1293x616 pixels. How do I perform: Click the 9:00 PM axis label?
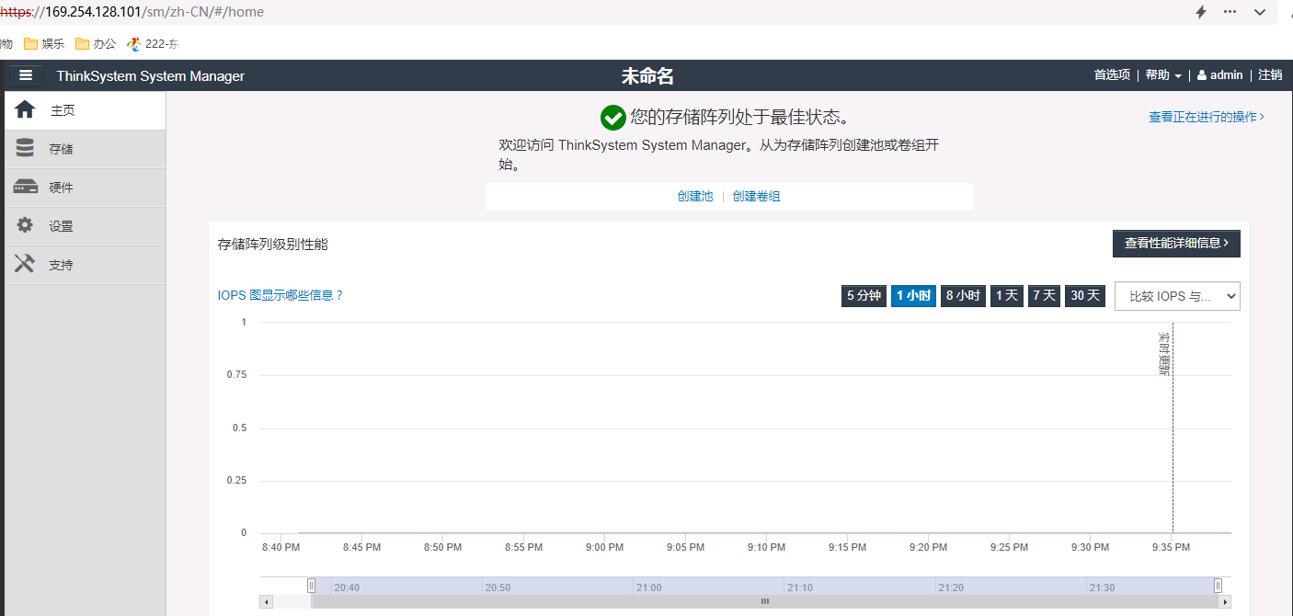(x=604, y=547)
